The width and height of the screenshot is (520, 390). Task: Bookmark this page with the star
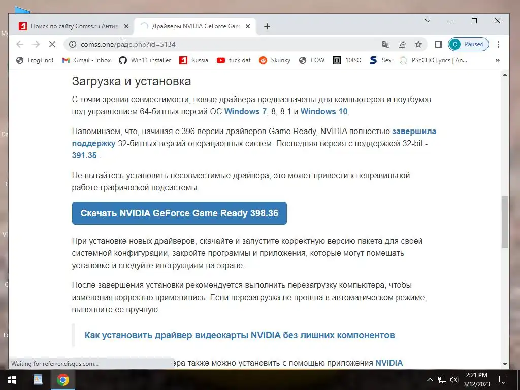418,44
